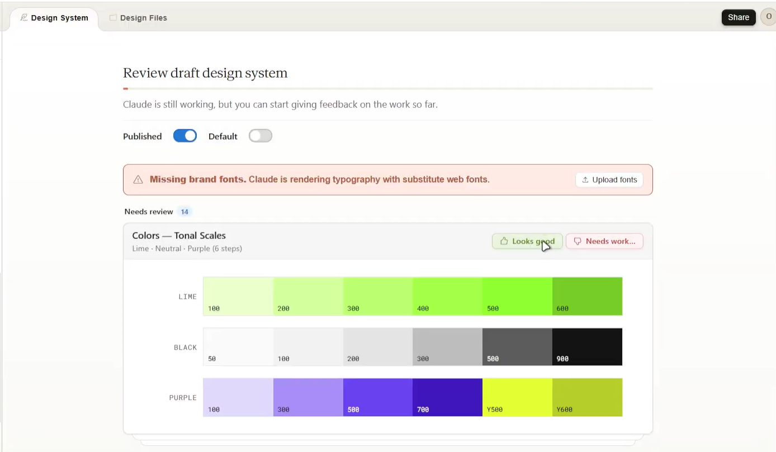Select the Y500 yellow swatch

pos(517,397)
